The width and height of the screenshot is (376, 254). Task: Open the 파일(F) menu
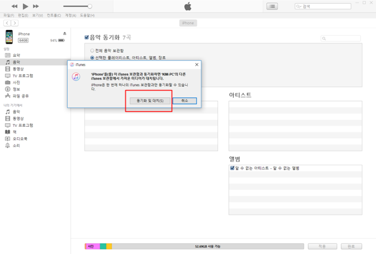pyautogui.click(x=8, y=15)
